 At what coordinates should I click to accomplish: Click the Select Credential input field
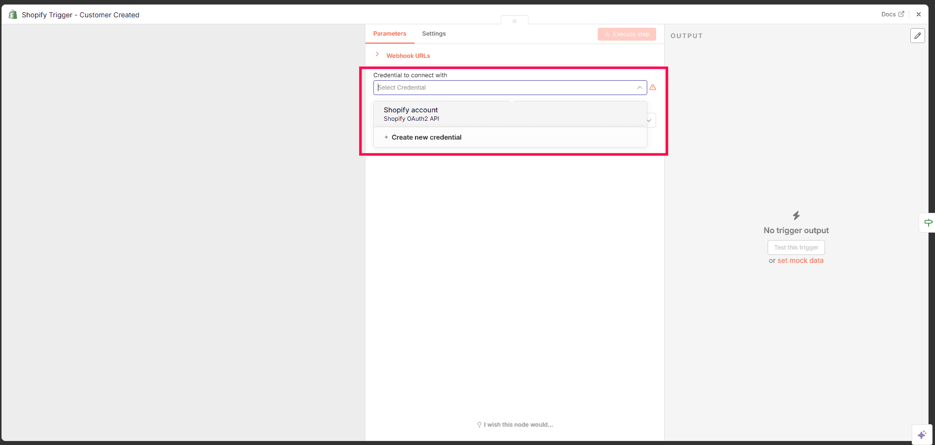[505, 88]
